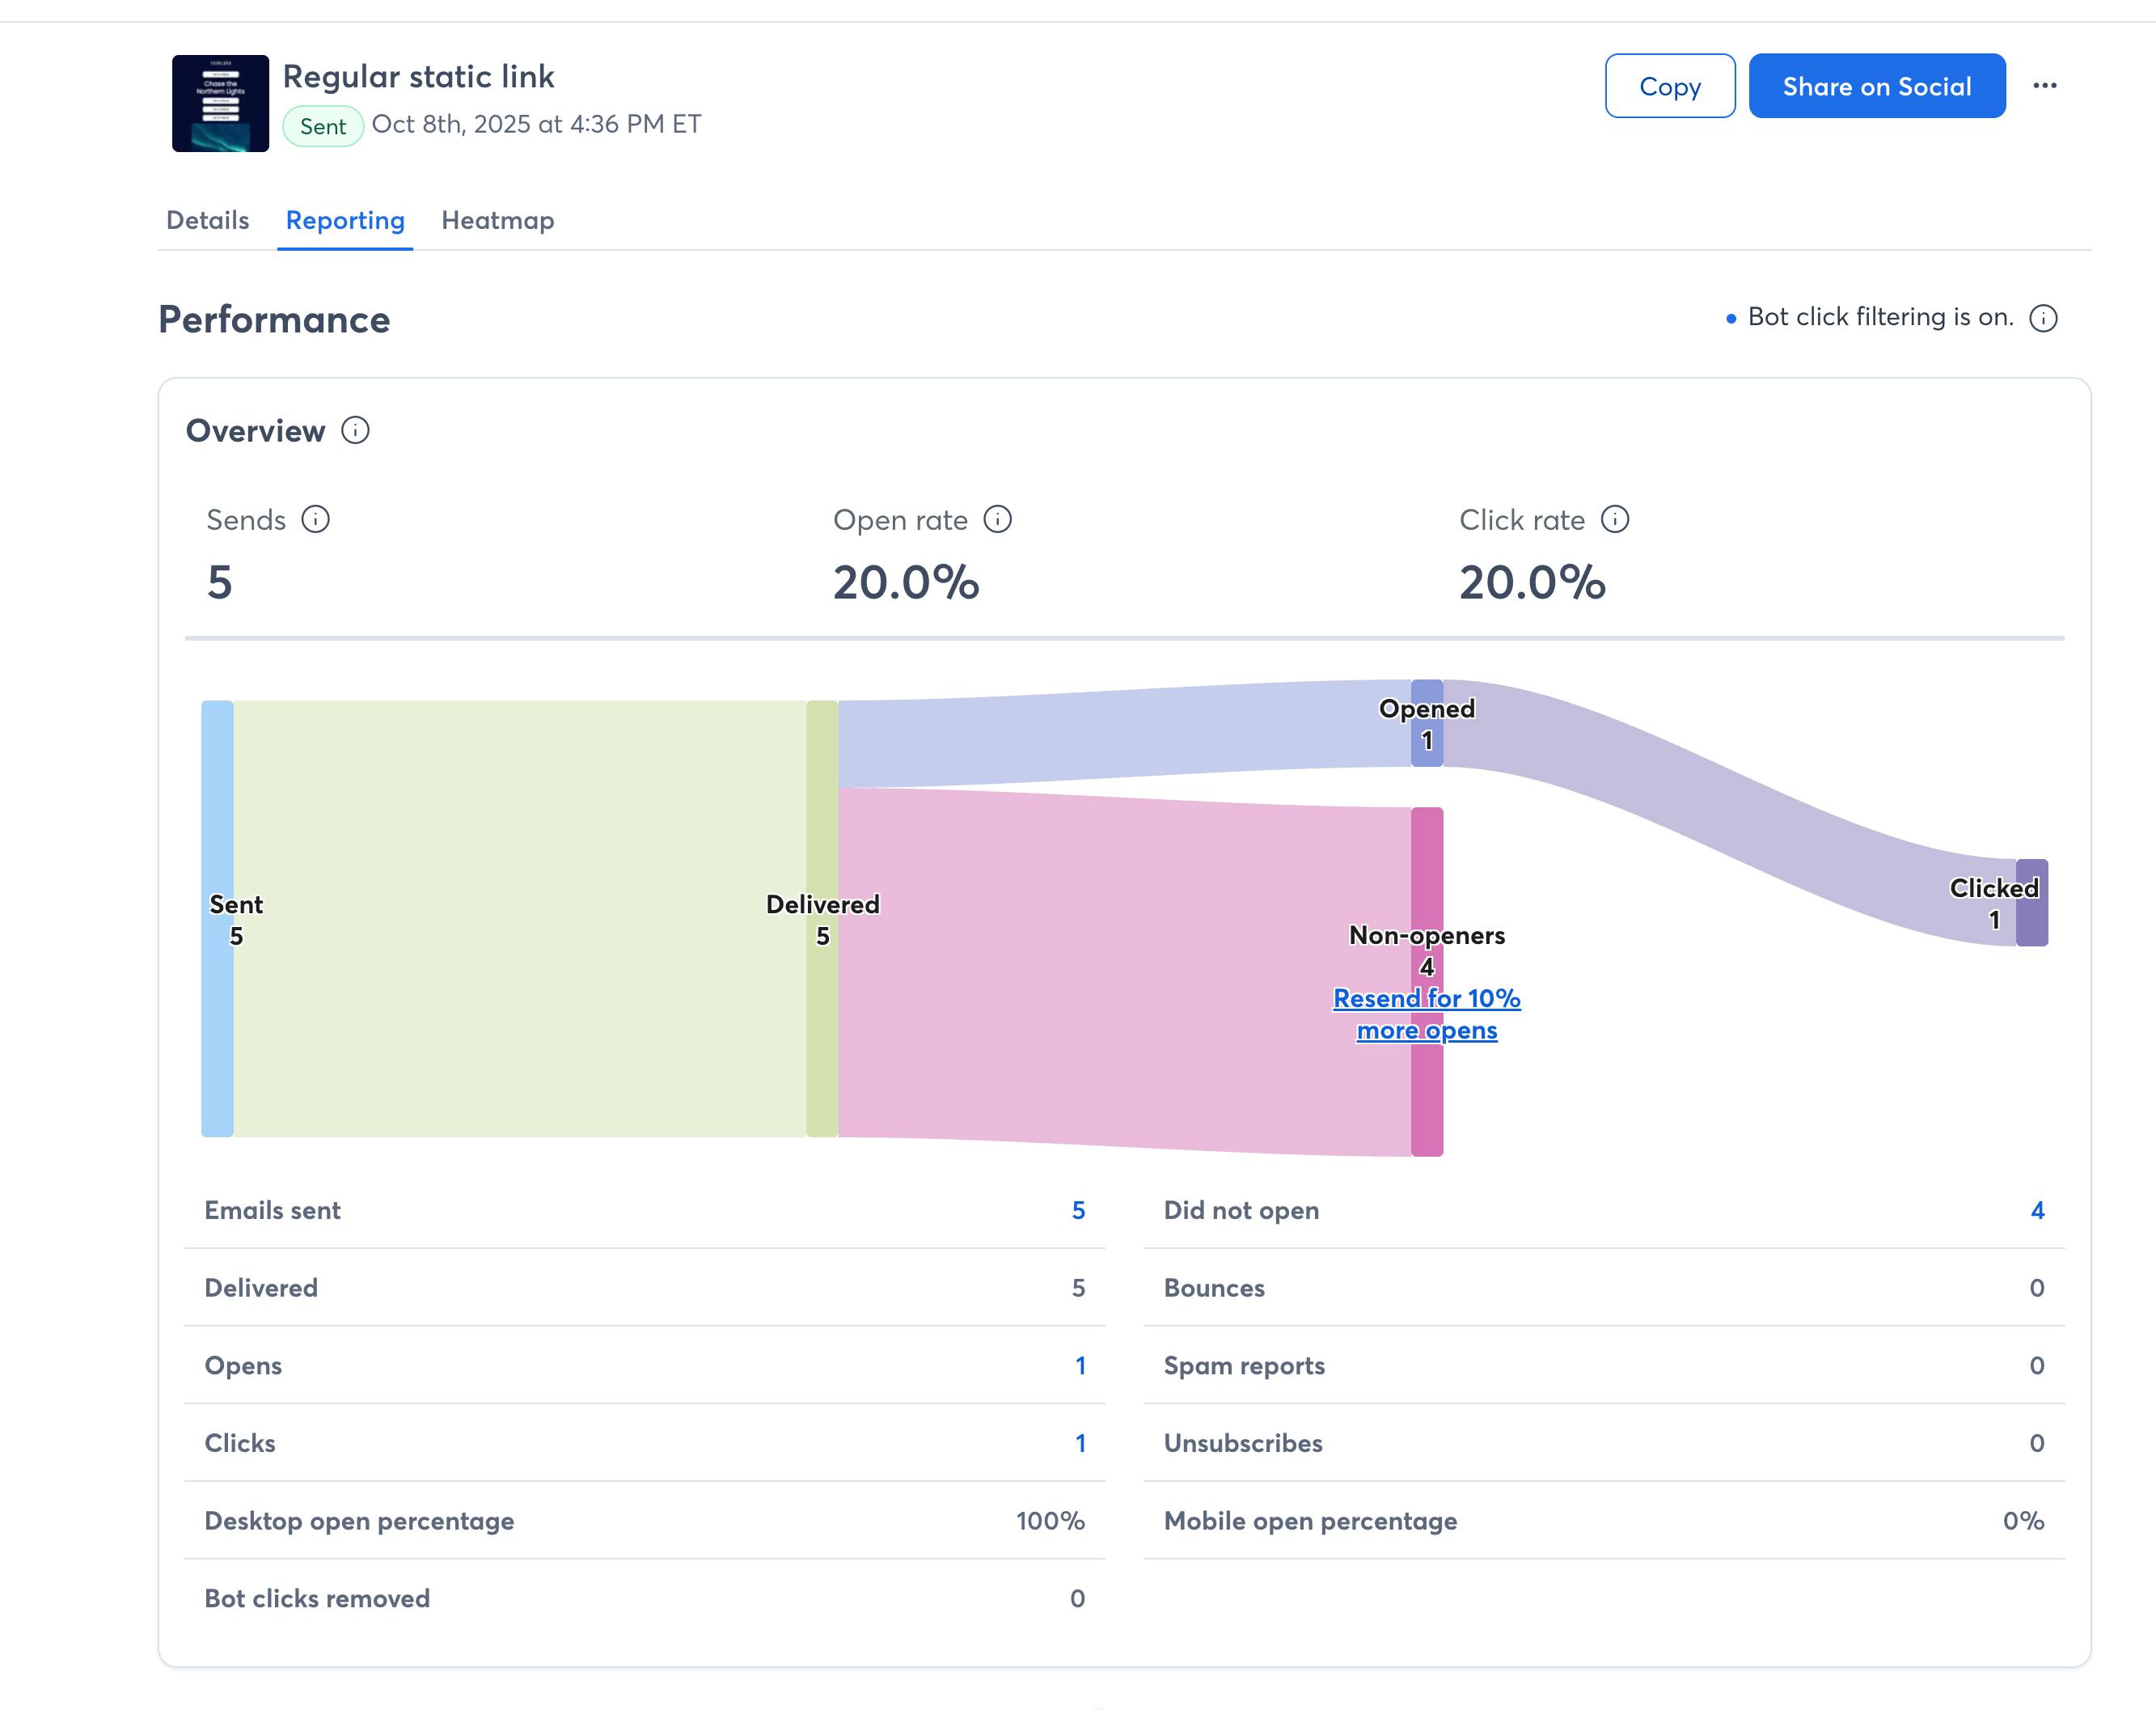The height and width of the screenshot is (1710, 2156).
Task: Click the Bot click filtering info icon
Action: click(2042, 318)
